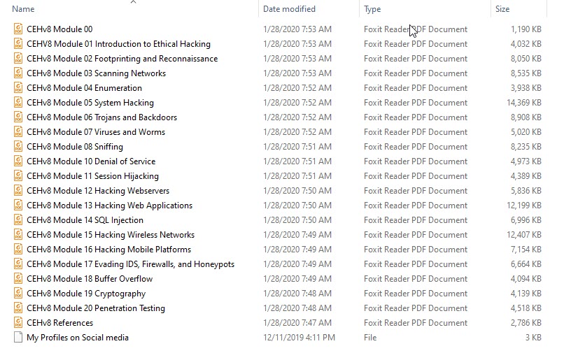Select Module 20 Penetration Testing file name
The image size is (564, 353).
[x=96, y=308]
